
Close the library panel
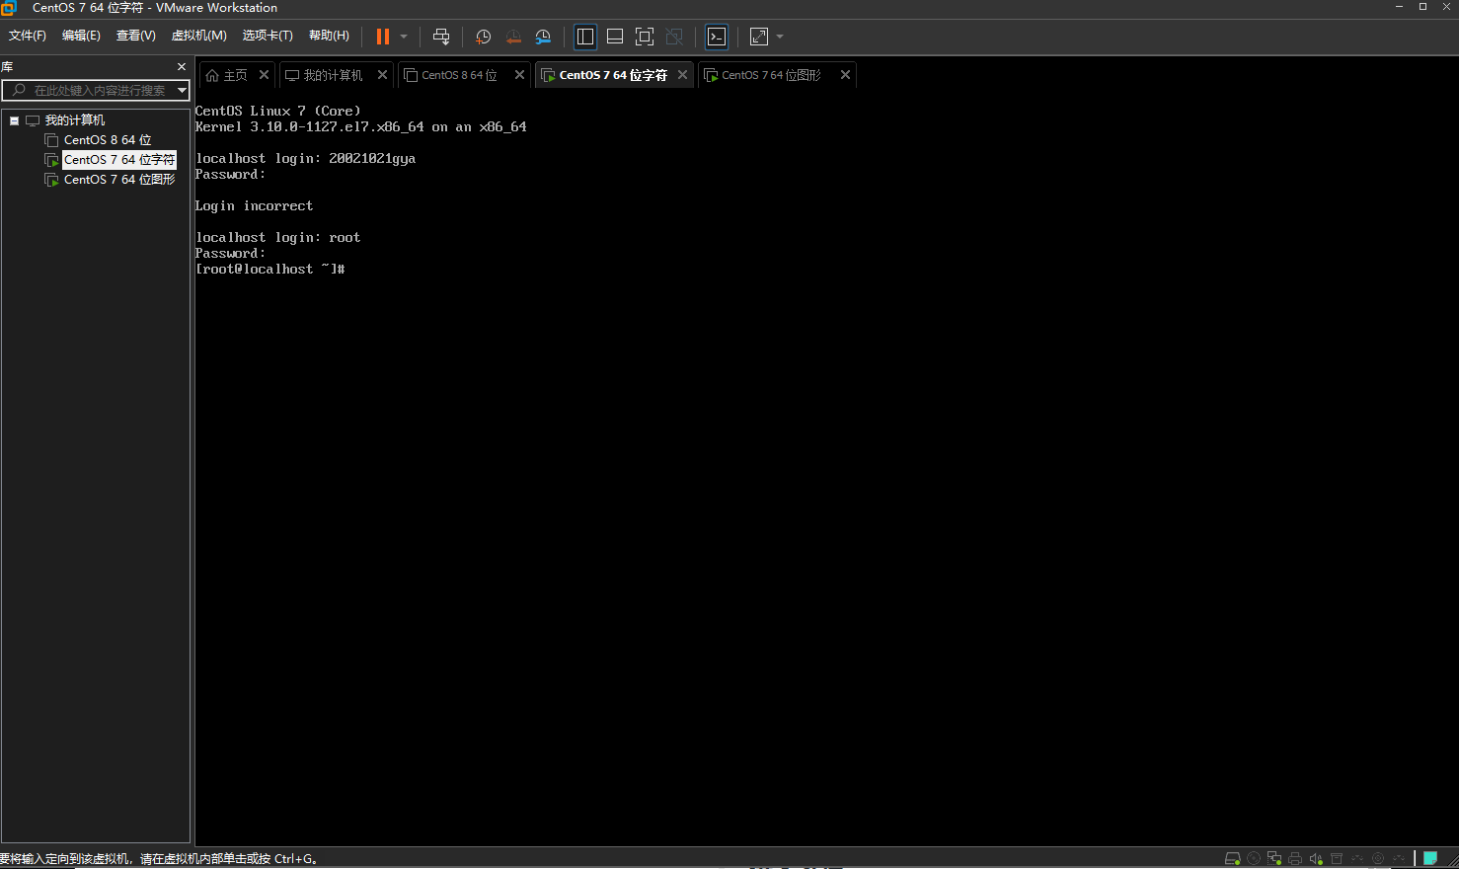182,67
